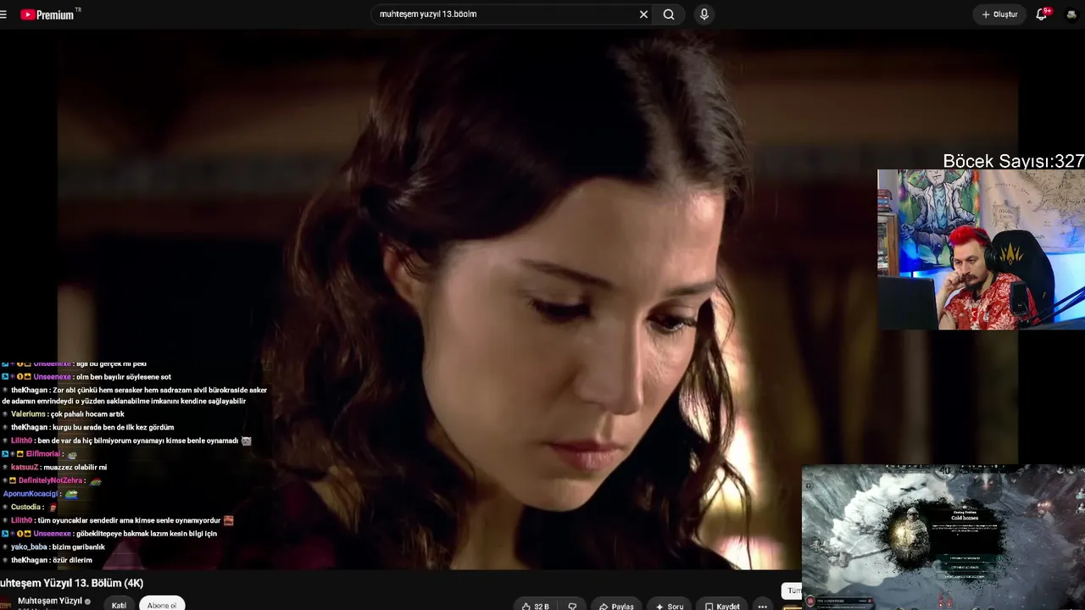Clear the search query with the X
This screenshot has height=610, width=1085.
pyautogui.click(x=643, y=14)
